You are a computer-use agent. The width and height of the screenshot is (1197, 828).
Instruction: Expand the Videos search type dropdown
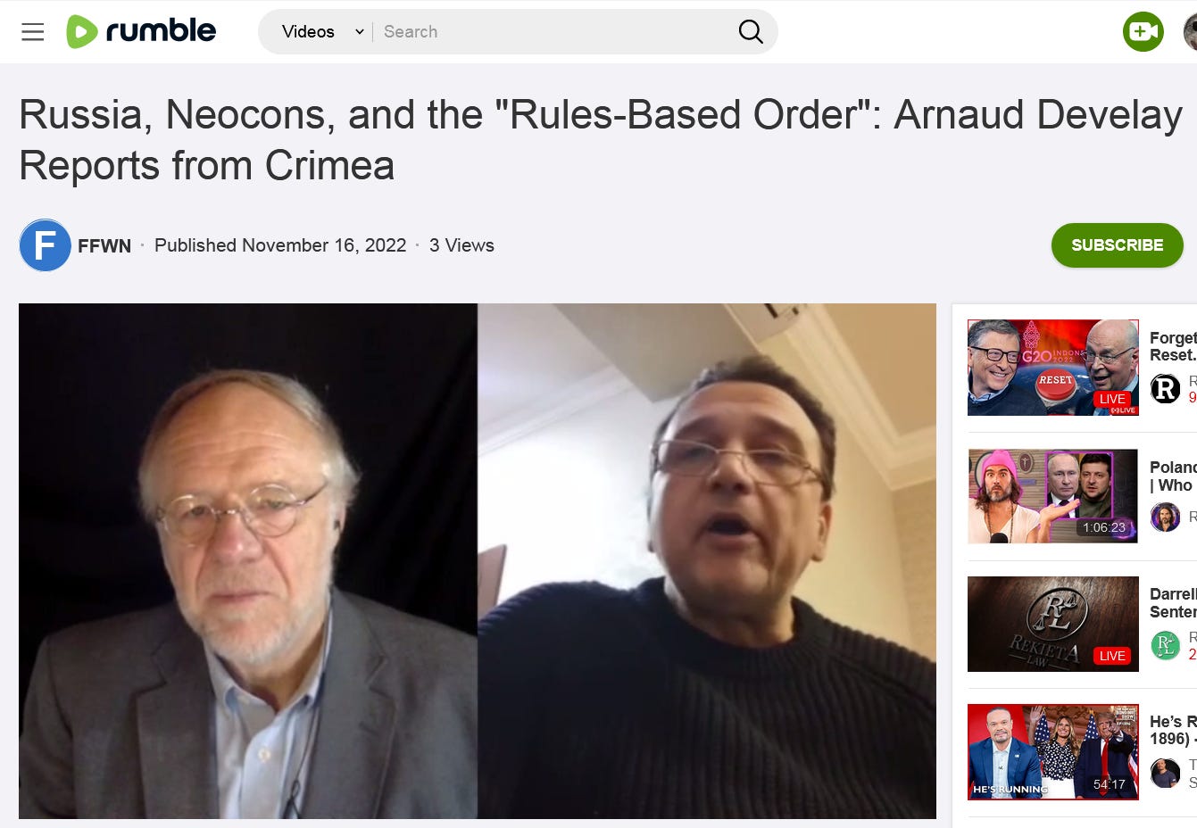pos(322,32)
